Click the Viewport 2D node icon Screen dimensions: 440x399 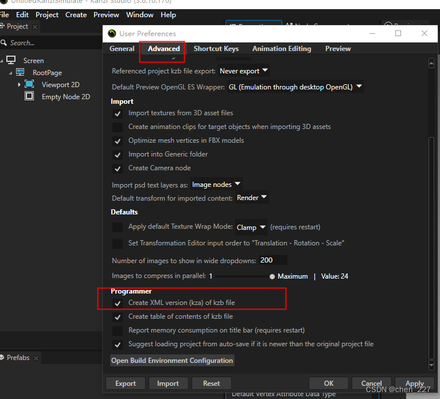[29, 84]
